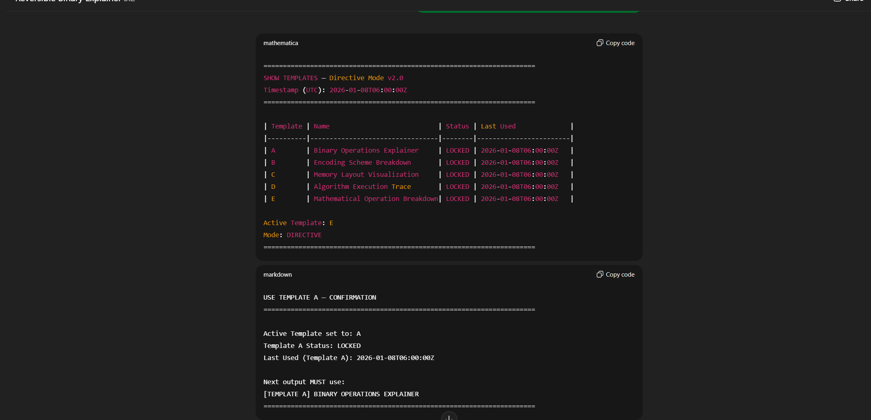Click the 'Mode: DIRECTIVE' text
Viewport: 871px width, 420px height.
point(292,235)
